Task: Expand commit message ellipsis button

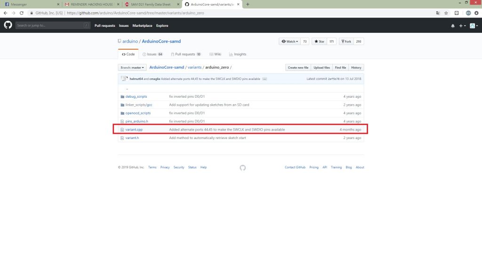Action: [265, 79]
